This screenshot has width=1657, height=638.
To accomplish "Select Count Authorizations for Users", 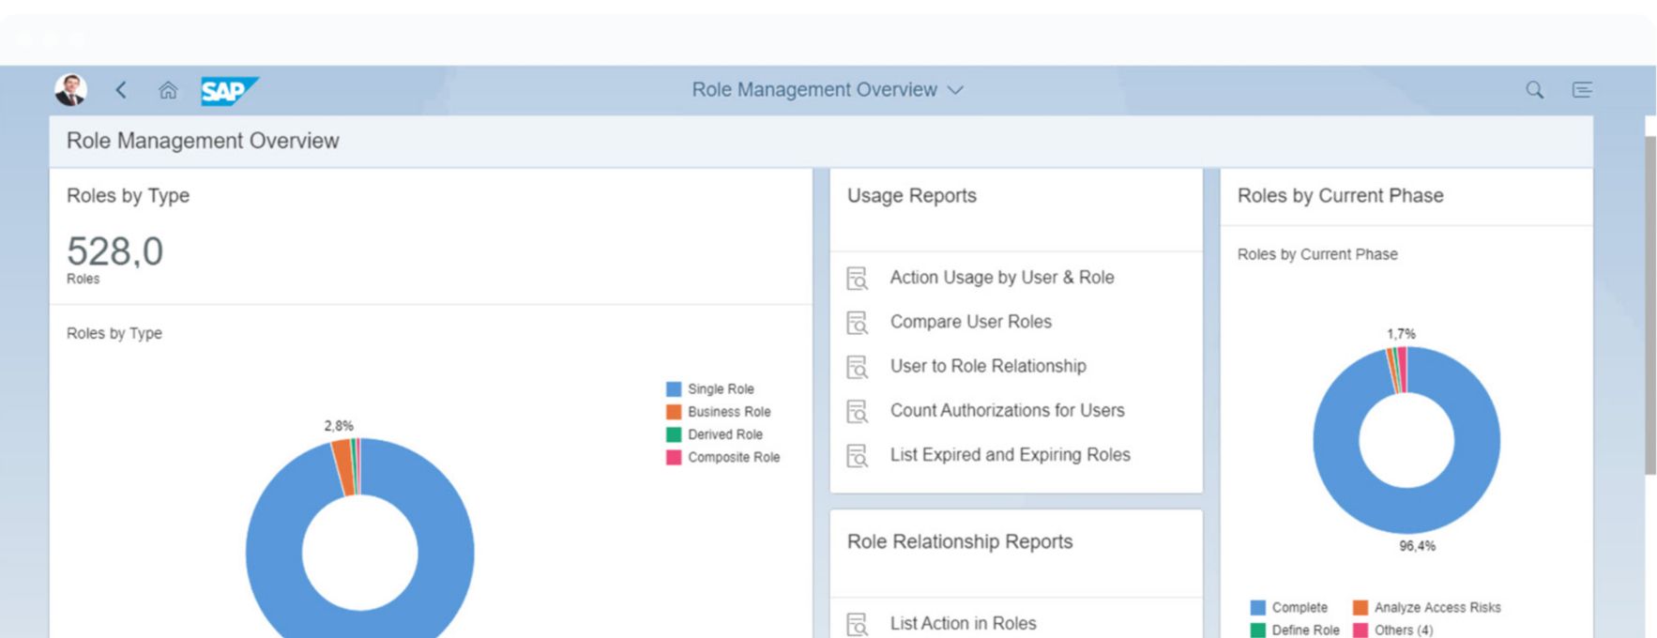I will [x=1007, y=410].
